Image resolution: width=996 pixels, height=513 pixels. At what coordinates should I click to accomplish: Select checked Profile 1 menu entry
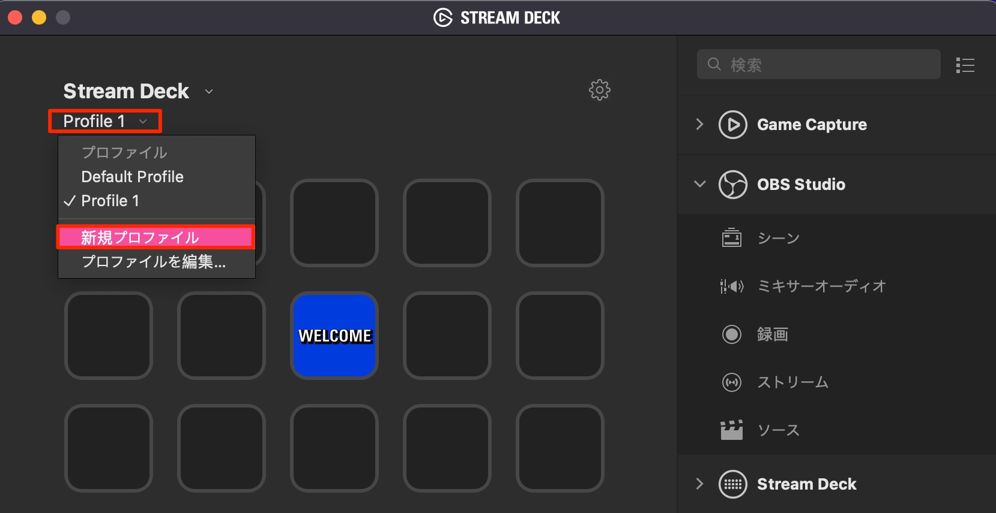pos(157,201)
